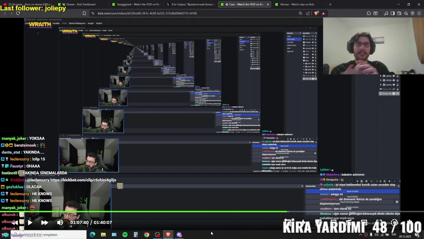Screen dimensions: 424x239
Task: Open Google Chrome from the taskbar
Action: 146,235
